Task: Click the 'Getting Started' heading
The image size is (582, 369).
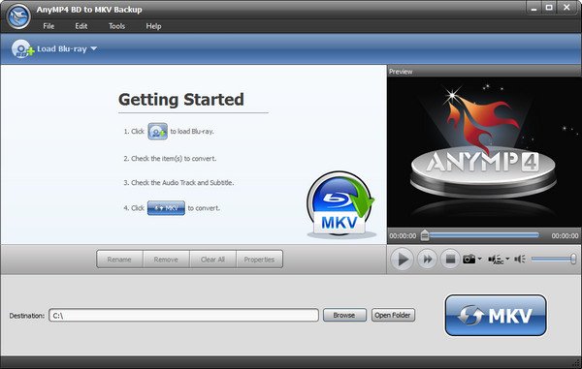Action: click(181, 100)
